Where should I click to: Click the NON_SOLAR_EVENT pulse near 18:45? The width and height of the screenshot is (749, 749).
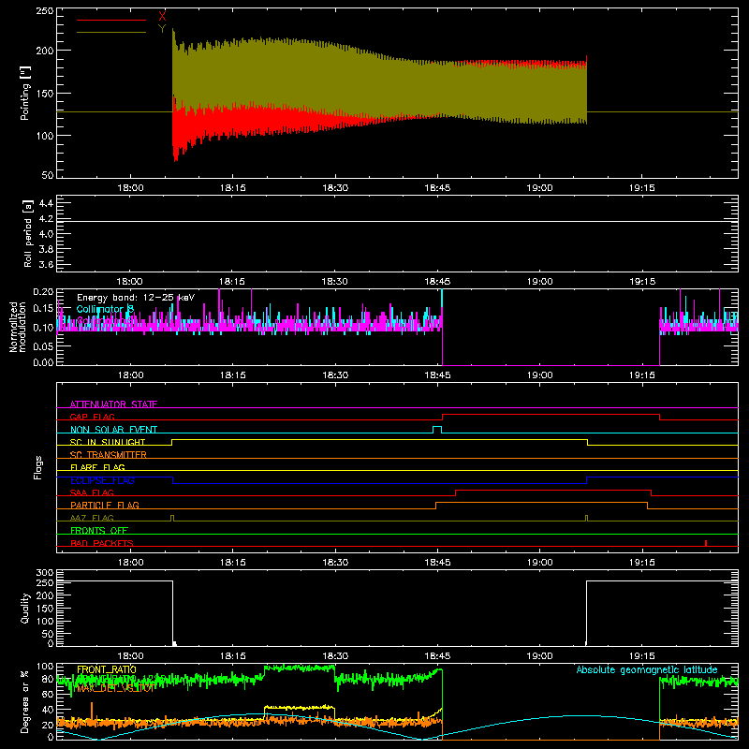click(x=437, y=429)
